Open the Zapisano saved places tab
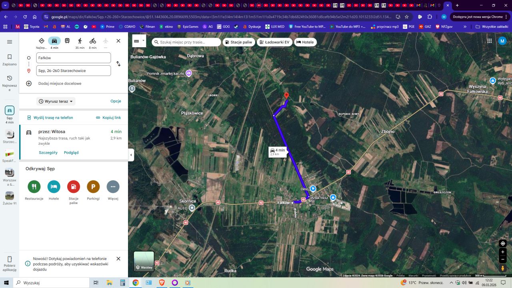Viewport: 512px width, 288px height. click(10, 60)
